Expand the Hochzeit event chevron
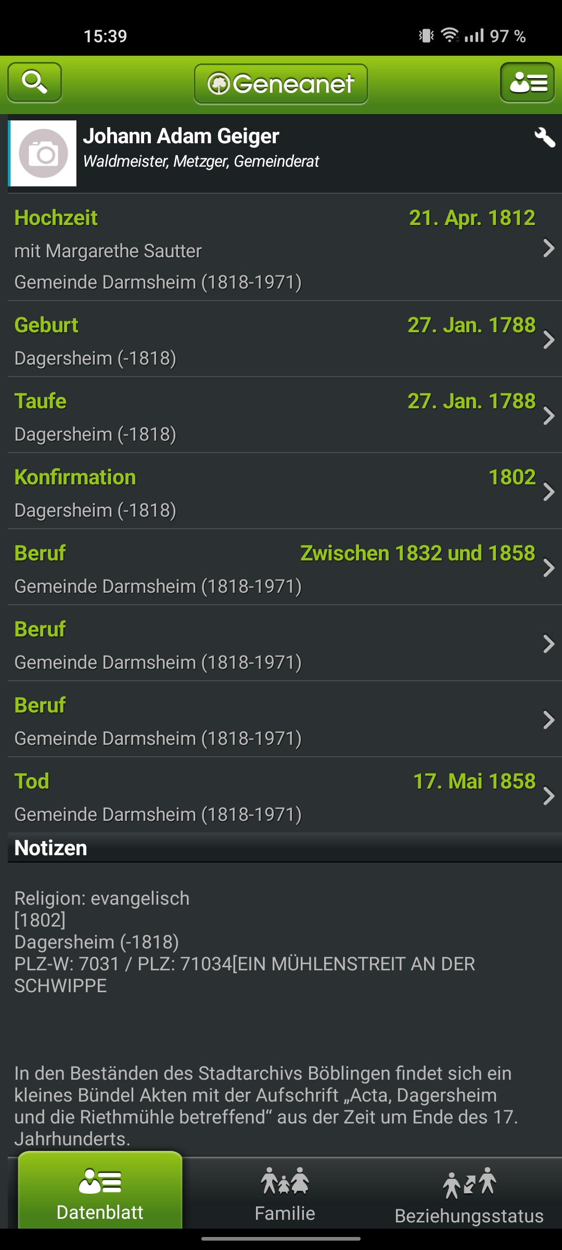The image size is (562, 1250). tap(548, 248)
